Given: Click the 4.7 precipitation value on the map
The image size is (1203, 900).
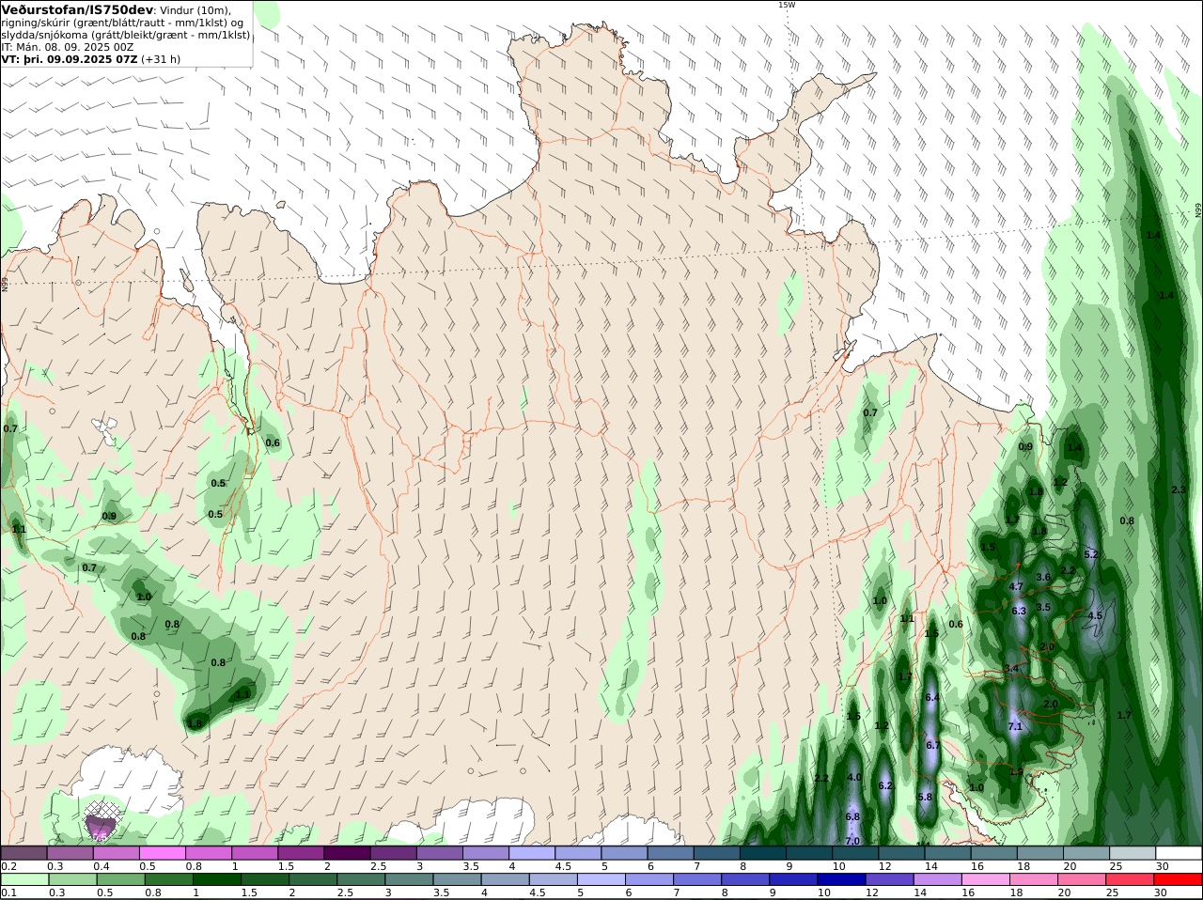Looking at the screenshot, I should (x=1016, y=586).
